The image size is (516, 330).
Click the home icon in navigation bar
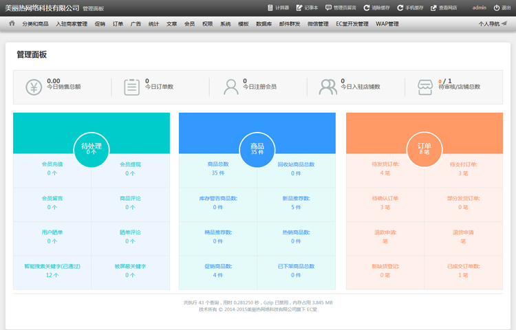(x=12, y=23)
